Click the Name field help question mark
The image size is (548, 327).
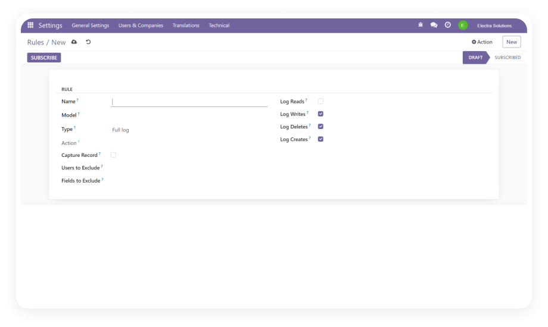[x=77, y=100]
